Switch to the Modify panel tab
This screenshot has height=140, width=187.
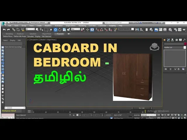168,40
